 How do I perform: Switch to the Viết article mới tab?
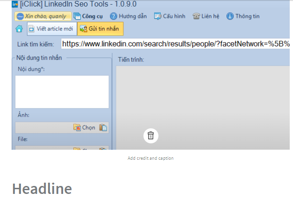(x=52, y=29)
